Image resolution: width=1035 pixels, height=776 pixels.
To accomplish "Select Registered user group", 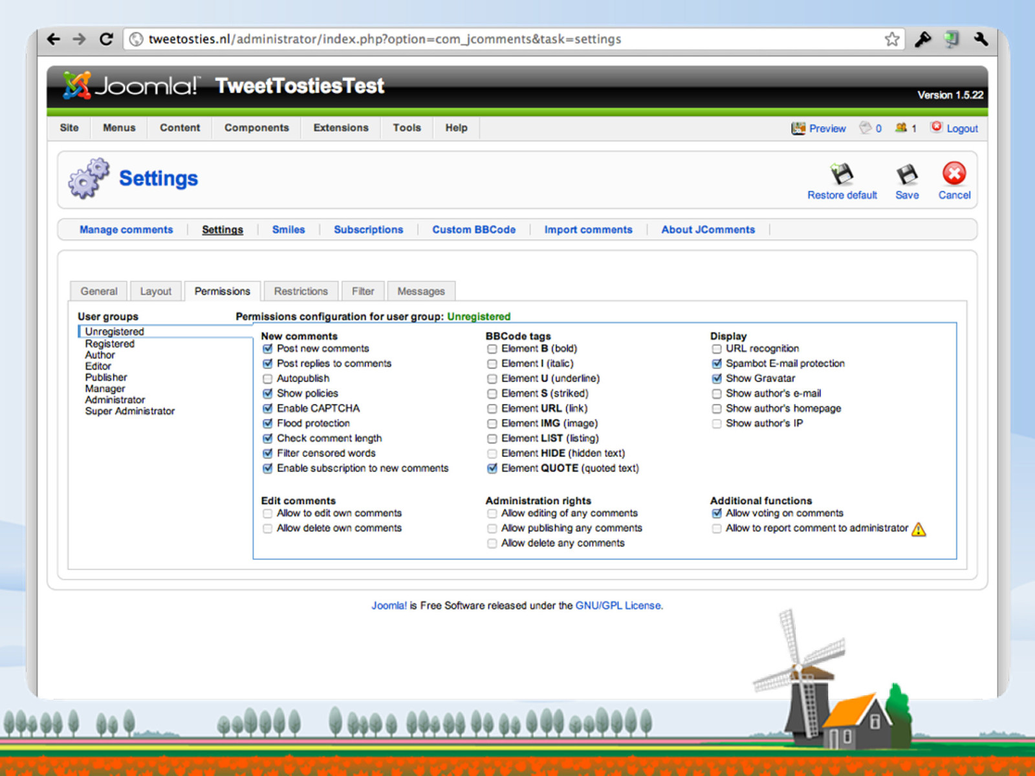I will (x=110, y=344).
